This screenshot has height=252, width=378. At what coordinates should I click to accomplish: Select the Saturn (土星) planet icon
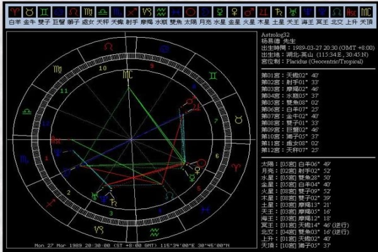click(x=277, y=12)
